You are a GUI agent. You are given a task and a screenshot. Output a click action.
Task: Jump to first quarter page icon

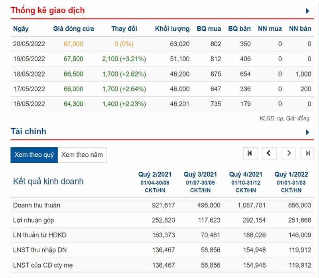[x=250, y=153]
